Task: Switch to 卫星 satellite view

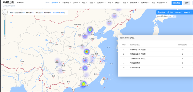Action: click(170, 12)
